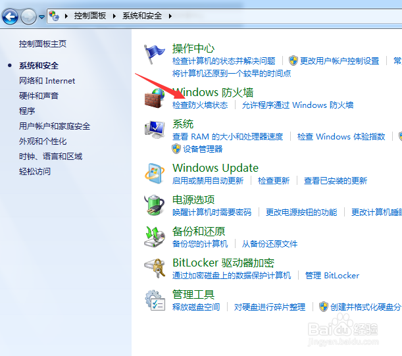
Task: Expand the arrow before 控制面板 breadcrumb
Action: point(66,16)
